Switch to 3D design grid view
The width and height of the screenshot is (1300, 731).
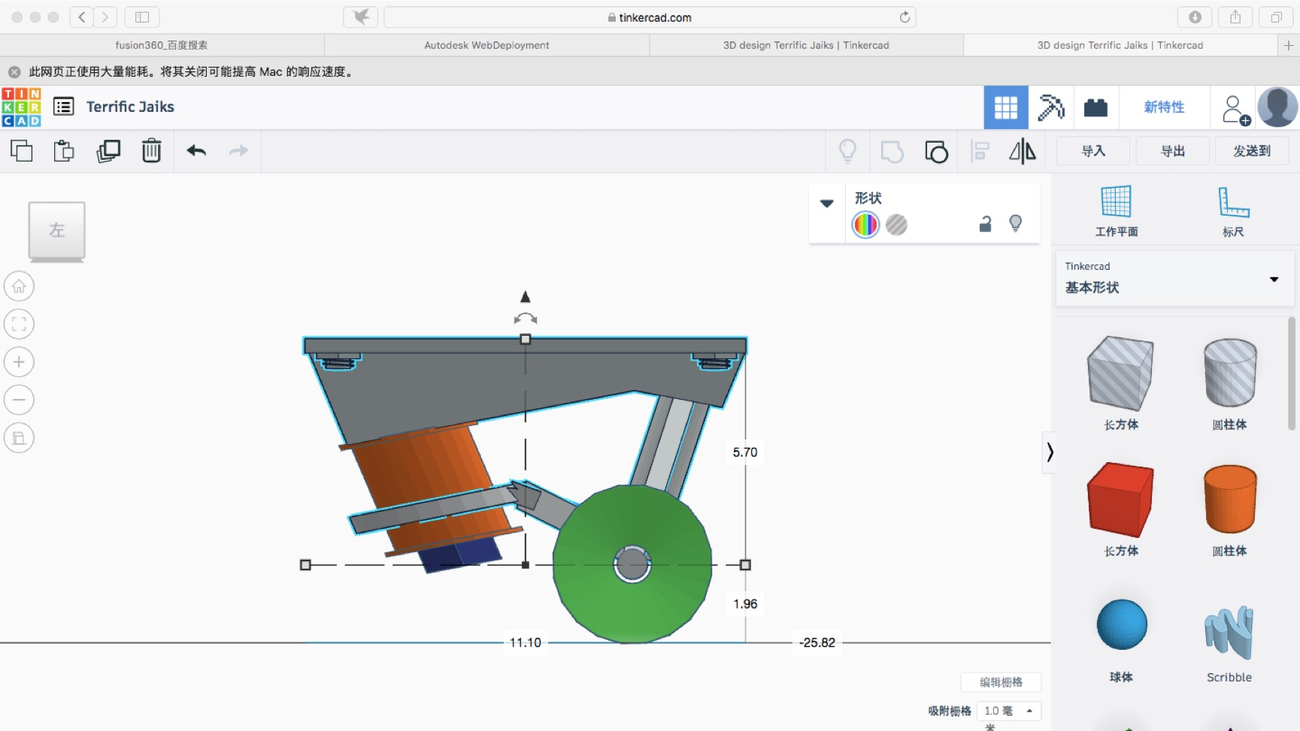(1006, 107)
